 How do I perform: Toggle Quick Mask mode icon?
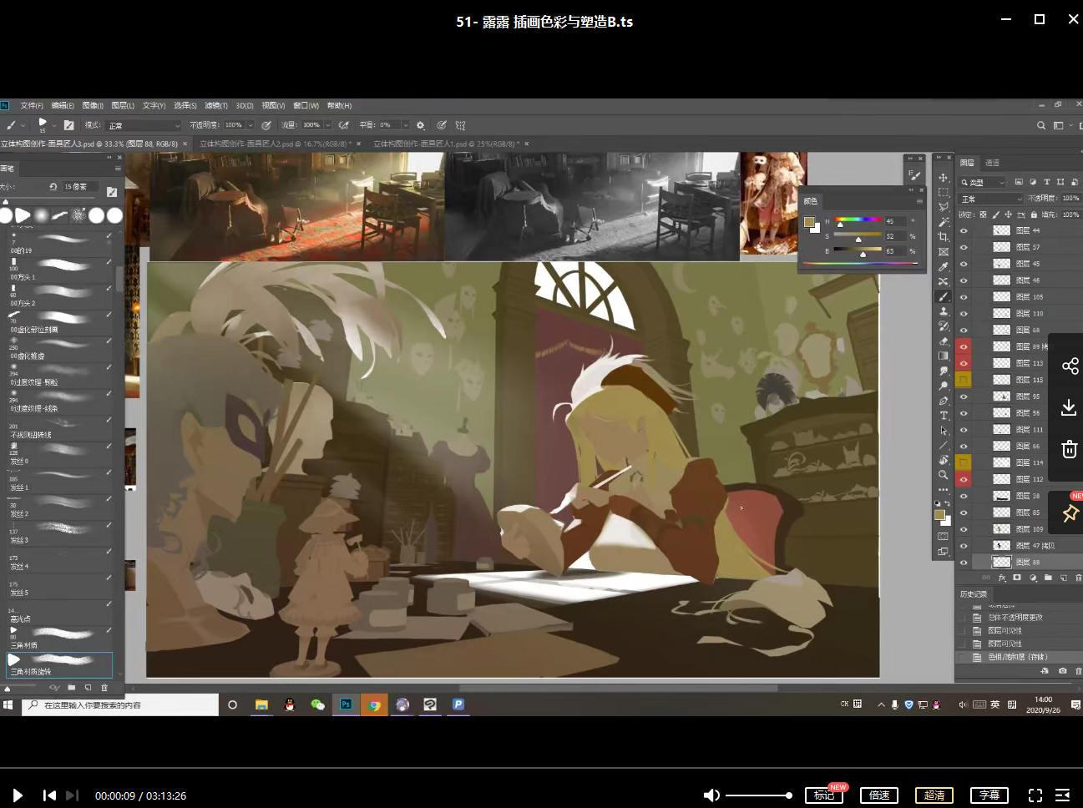tap(944, 536)
